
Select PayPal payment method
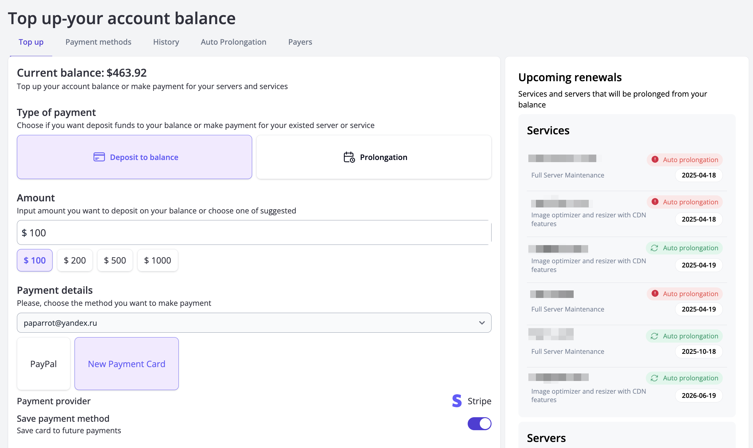pyautogui.click(x=43, y=364)
